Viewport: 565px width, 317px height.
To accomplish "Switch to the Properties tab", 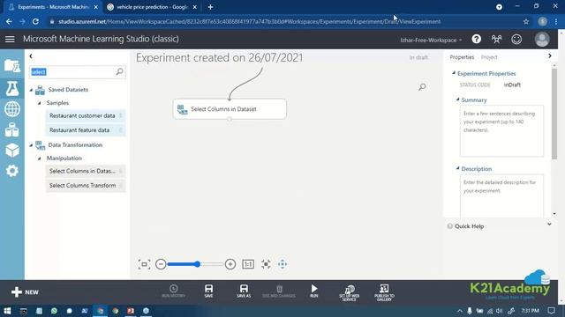I will pyautogui.click(x=462, y=57).
